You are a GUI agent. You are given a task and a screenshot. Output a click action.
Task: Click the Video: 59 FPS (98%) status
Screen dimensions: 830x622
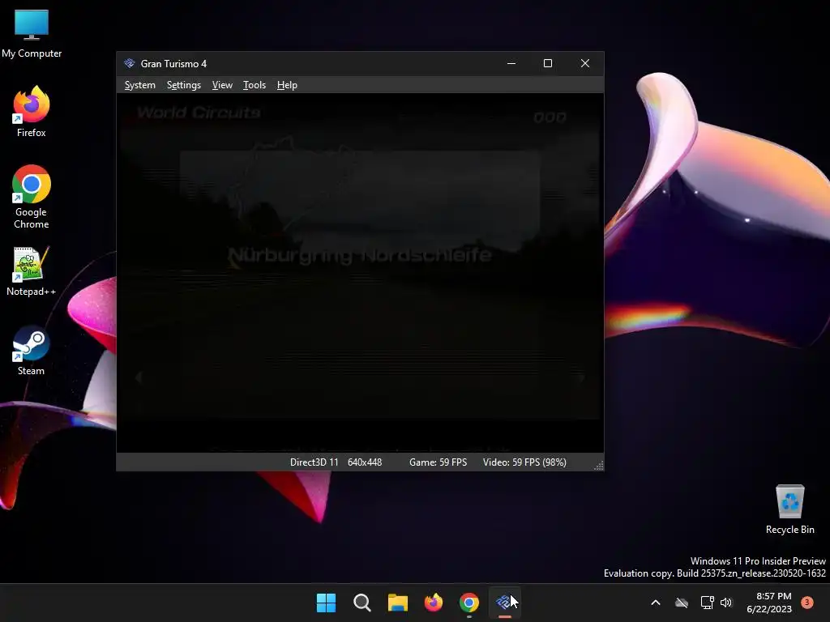[x=524, y=462]
